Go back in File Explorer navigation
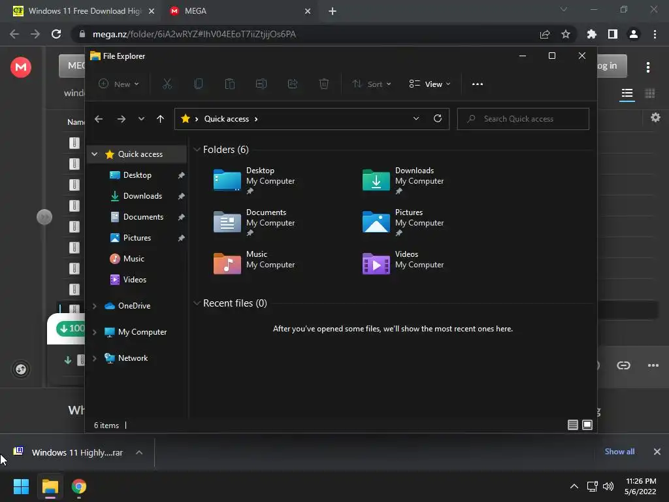Screen dimensions: 669x502 (x=99, y=119)
